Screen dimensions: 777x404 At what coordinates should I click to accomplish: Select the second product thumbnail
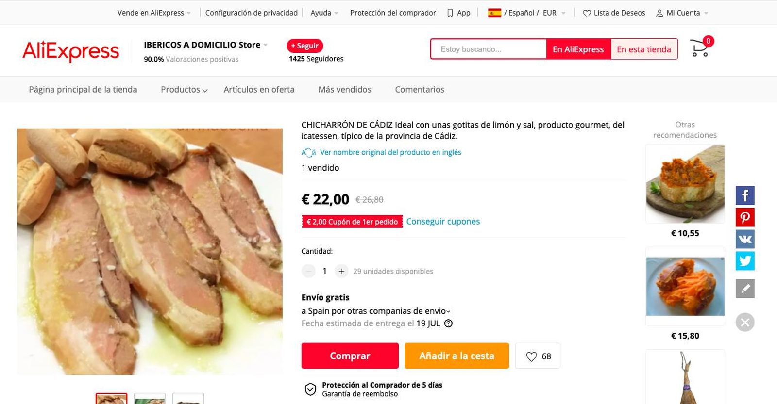pyautogui.click(x=150, y=399)
